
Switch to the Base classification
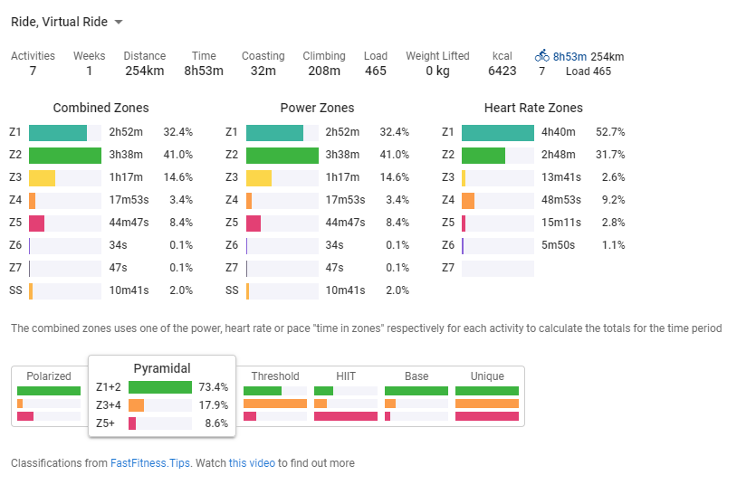tap(416, 376)
